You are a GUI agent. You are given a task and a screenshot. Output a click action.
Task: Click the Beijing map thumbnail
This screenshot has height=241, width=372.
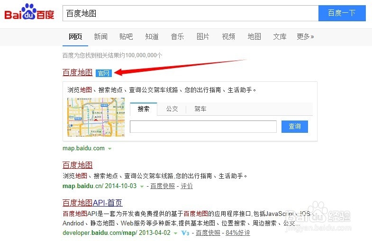point(96,117)
